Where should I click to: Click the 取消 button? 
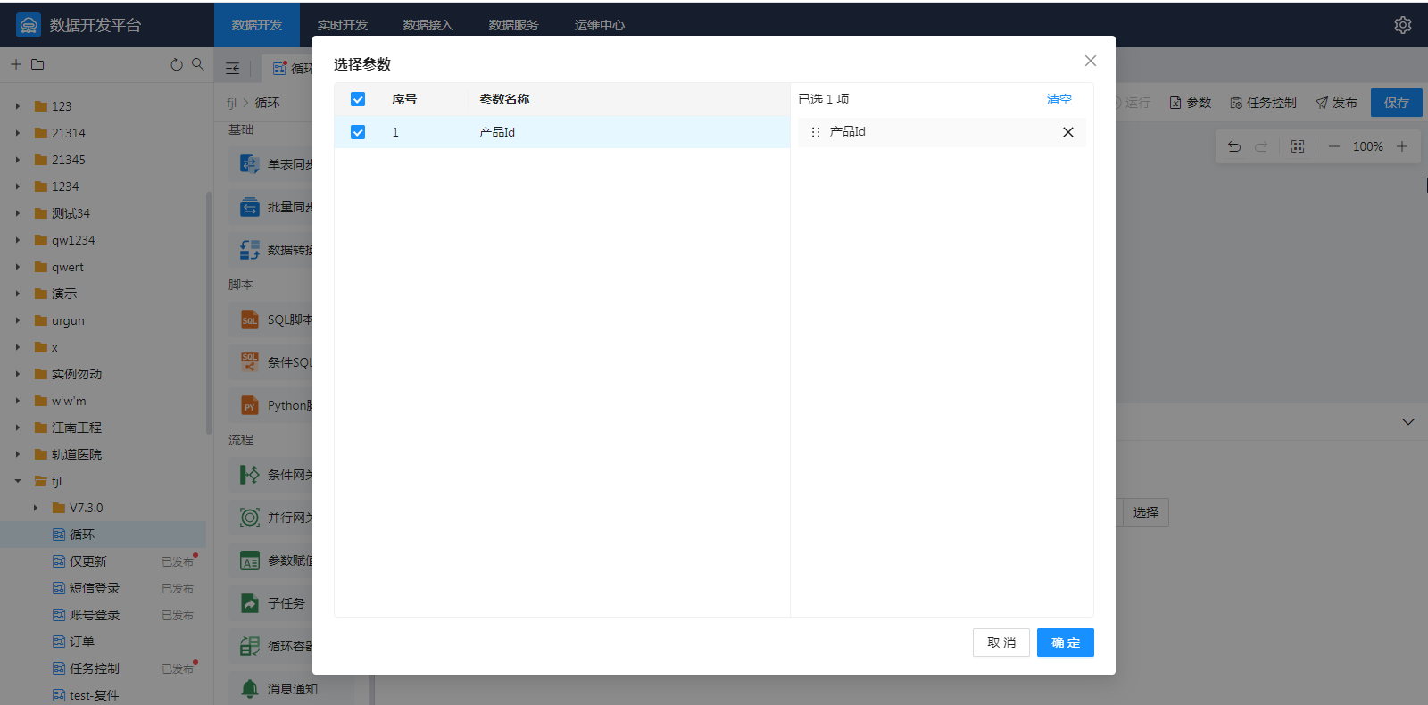tap(1000, 643)
